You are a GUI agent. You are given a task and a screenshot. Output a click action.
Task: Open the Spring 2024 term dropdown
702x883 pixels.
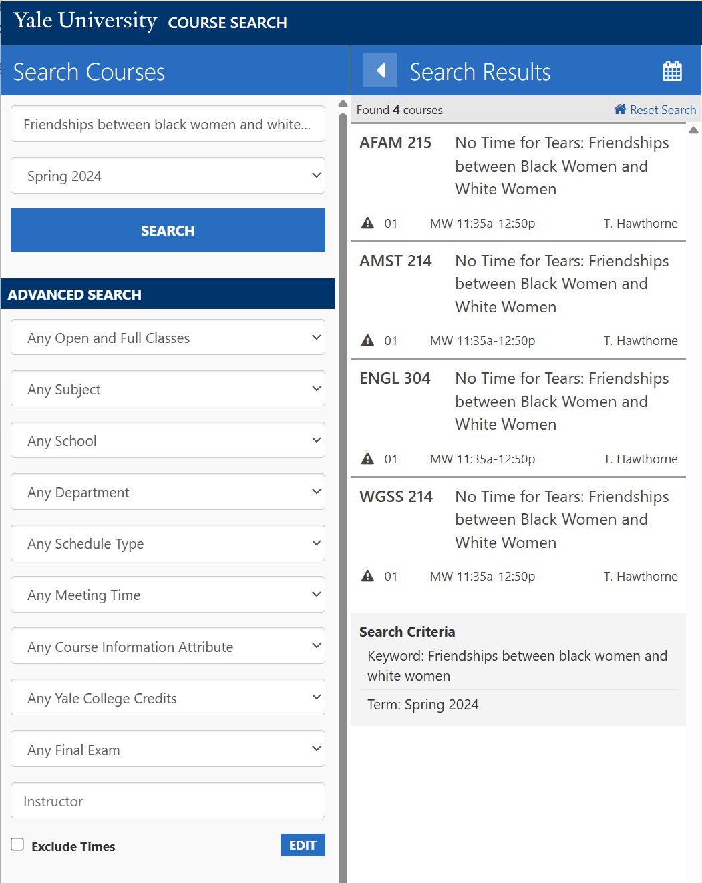coord(168,176)
